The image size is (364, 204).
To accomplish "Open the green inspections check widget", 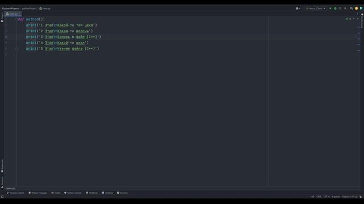I will click(x=348, y=19).
